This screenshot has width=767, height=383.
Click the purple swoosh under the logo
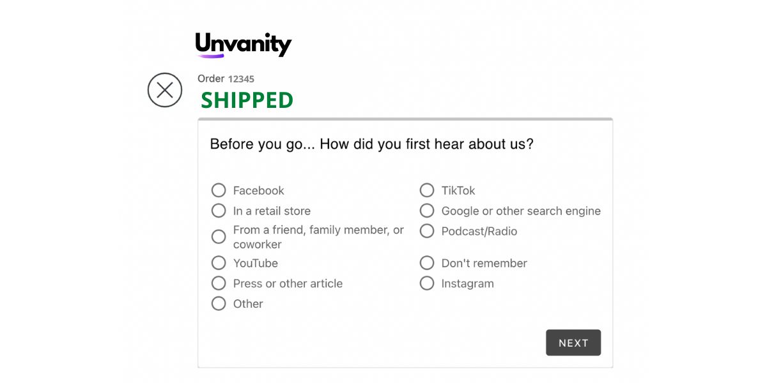(x=210, y=56)
